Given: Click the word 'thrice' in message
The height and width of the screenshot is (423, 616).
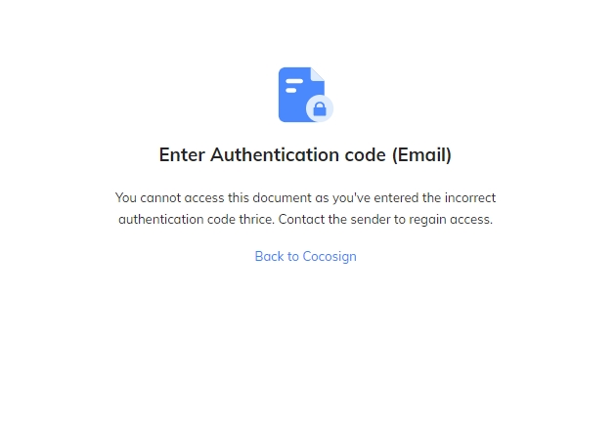Looking at the screenshot, I should (x=256, y=219).
